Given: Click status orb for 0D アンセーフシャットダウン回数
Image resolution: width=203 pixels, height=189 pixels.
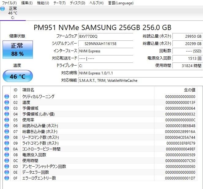Looking at the screenshot, I should pos(7,166).
